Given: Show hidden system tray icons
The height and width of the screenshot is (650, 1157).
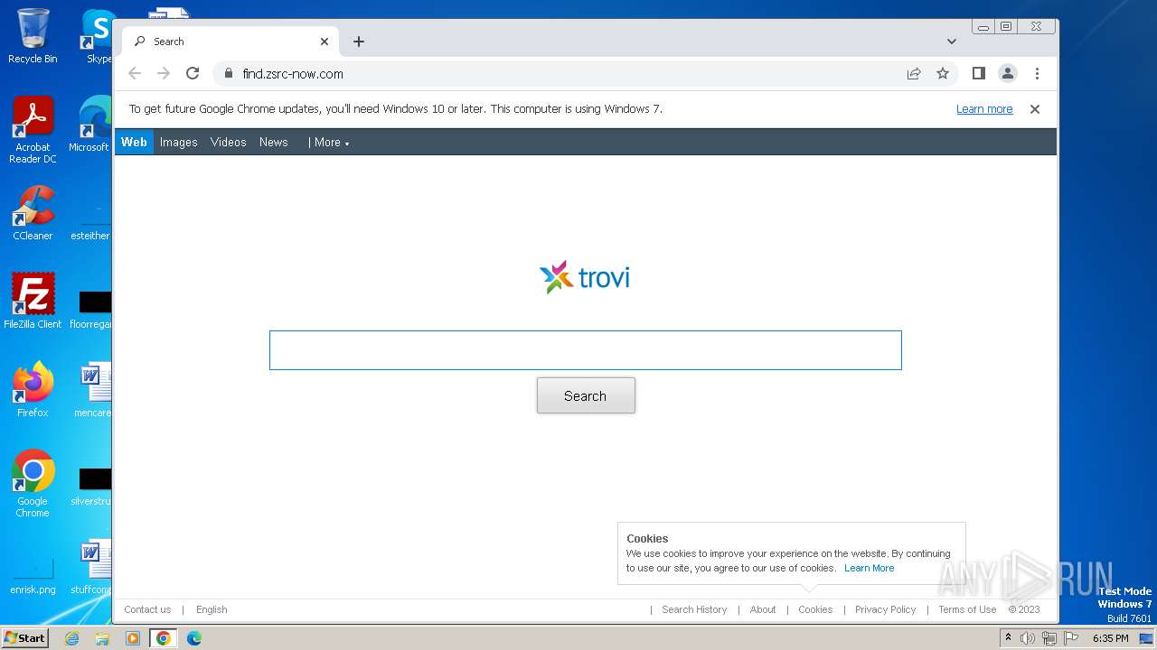Looking at the screenshot, I should (x=1009, y=638).
